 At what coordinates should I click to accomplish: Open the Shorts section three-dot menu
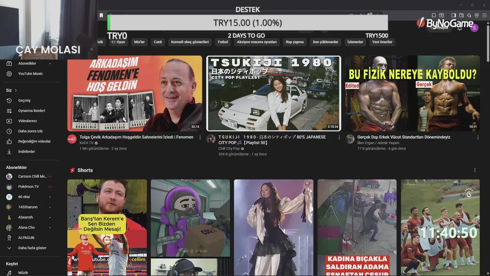click(475, 170)
